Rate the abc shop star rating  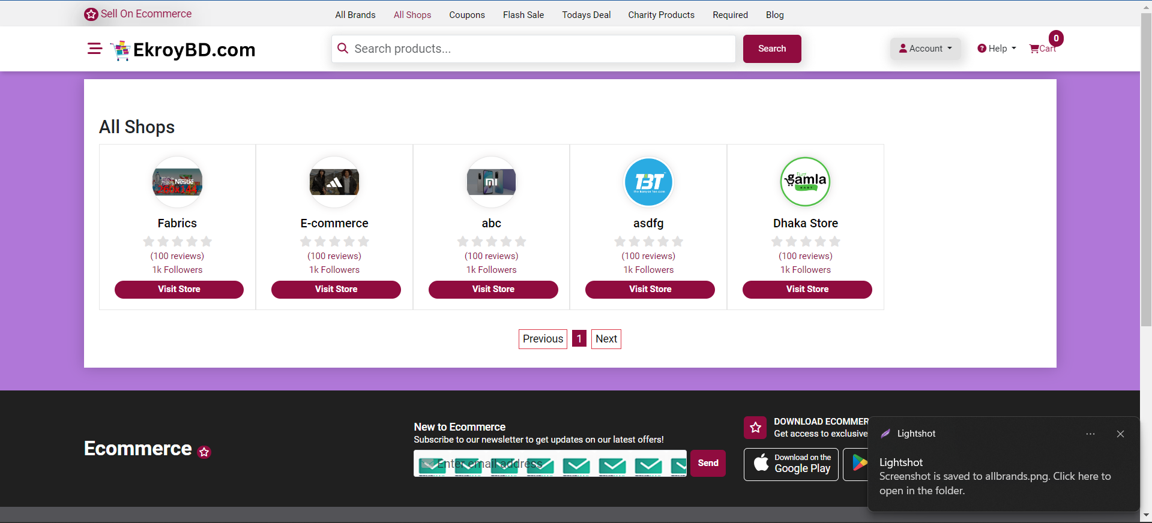click(x=491, y=242)
